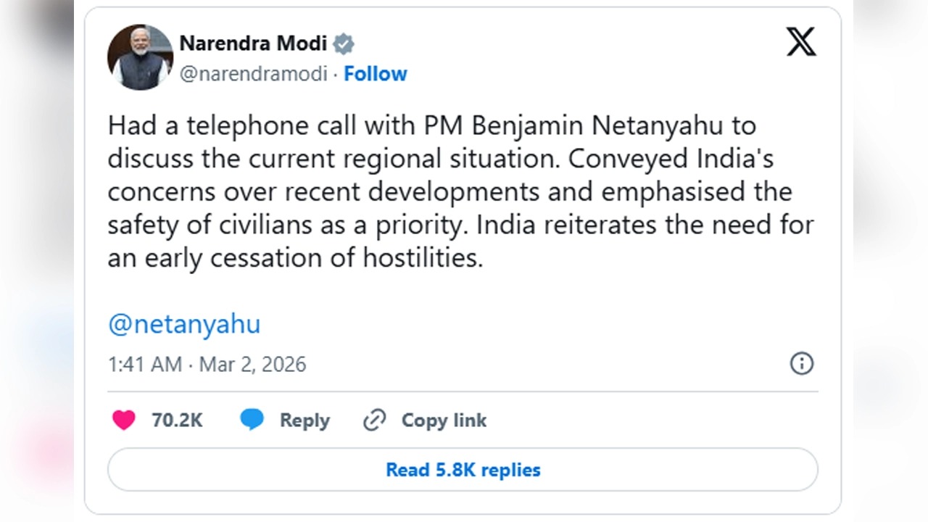This screenshot has width=928, height=522.
Task: Click the Reply text label
Action: click(x=304, y=420)
